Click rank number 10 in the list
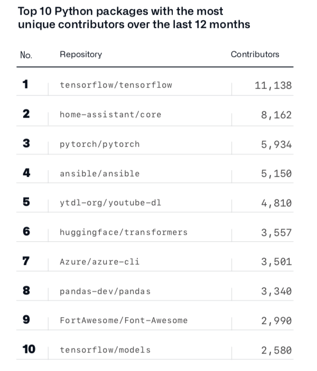Image resolution: width=317 pixels, height=371 pixels. pos(29,349)
